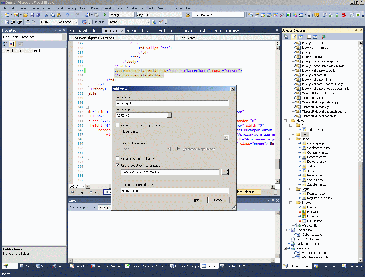Select Find.ascx in Shared folder

[x=313, y=212]
